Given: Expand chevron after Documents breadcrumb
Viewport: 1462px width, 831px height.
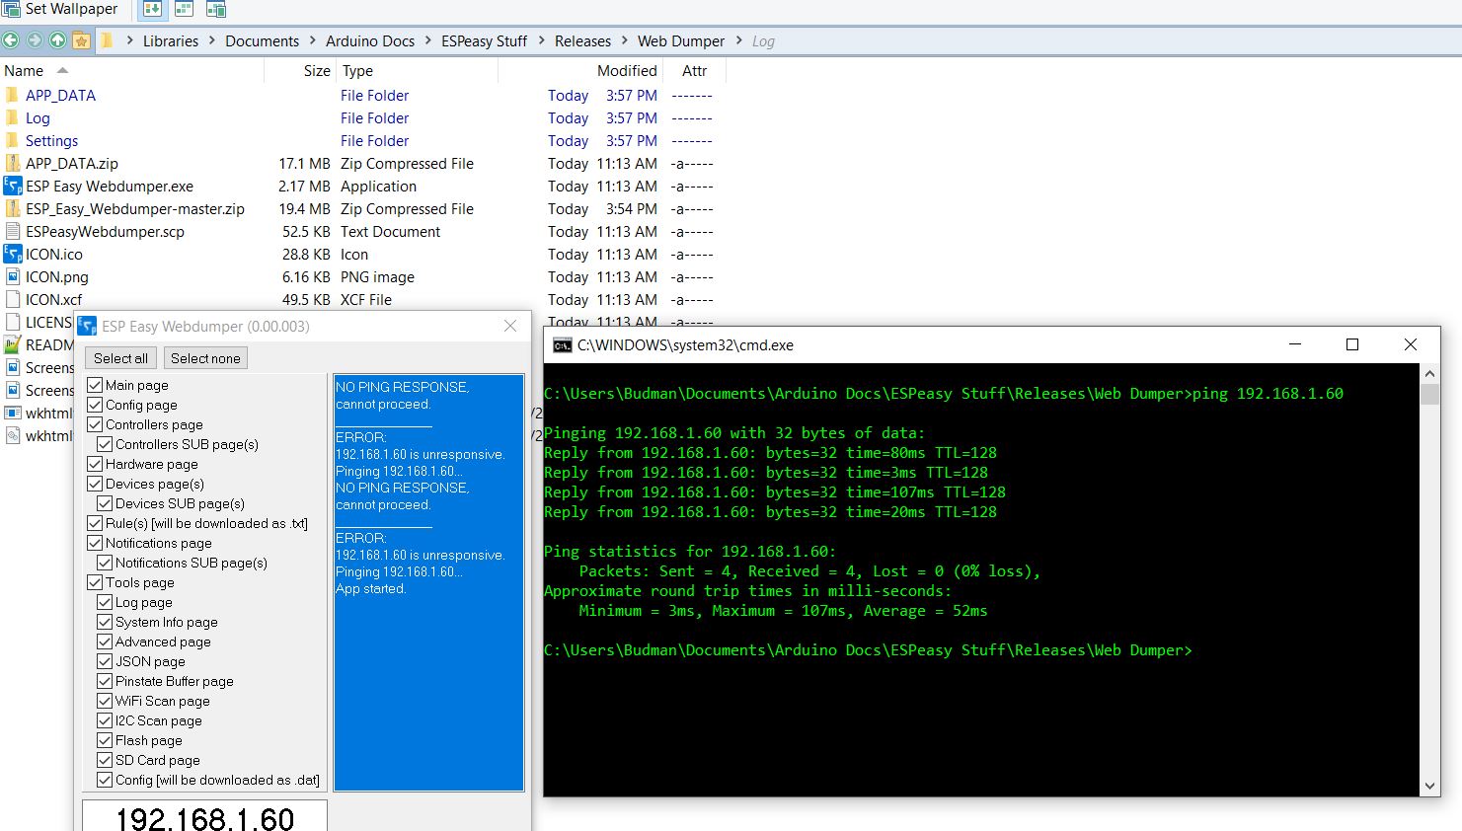Looking at the screenshot, I should tap(313, 40).
